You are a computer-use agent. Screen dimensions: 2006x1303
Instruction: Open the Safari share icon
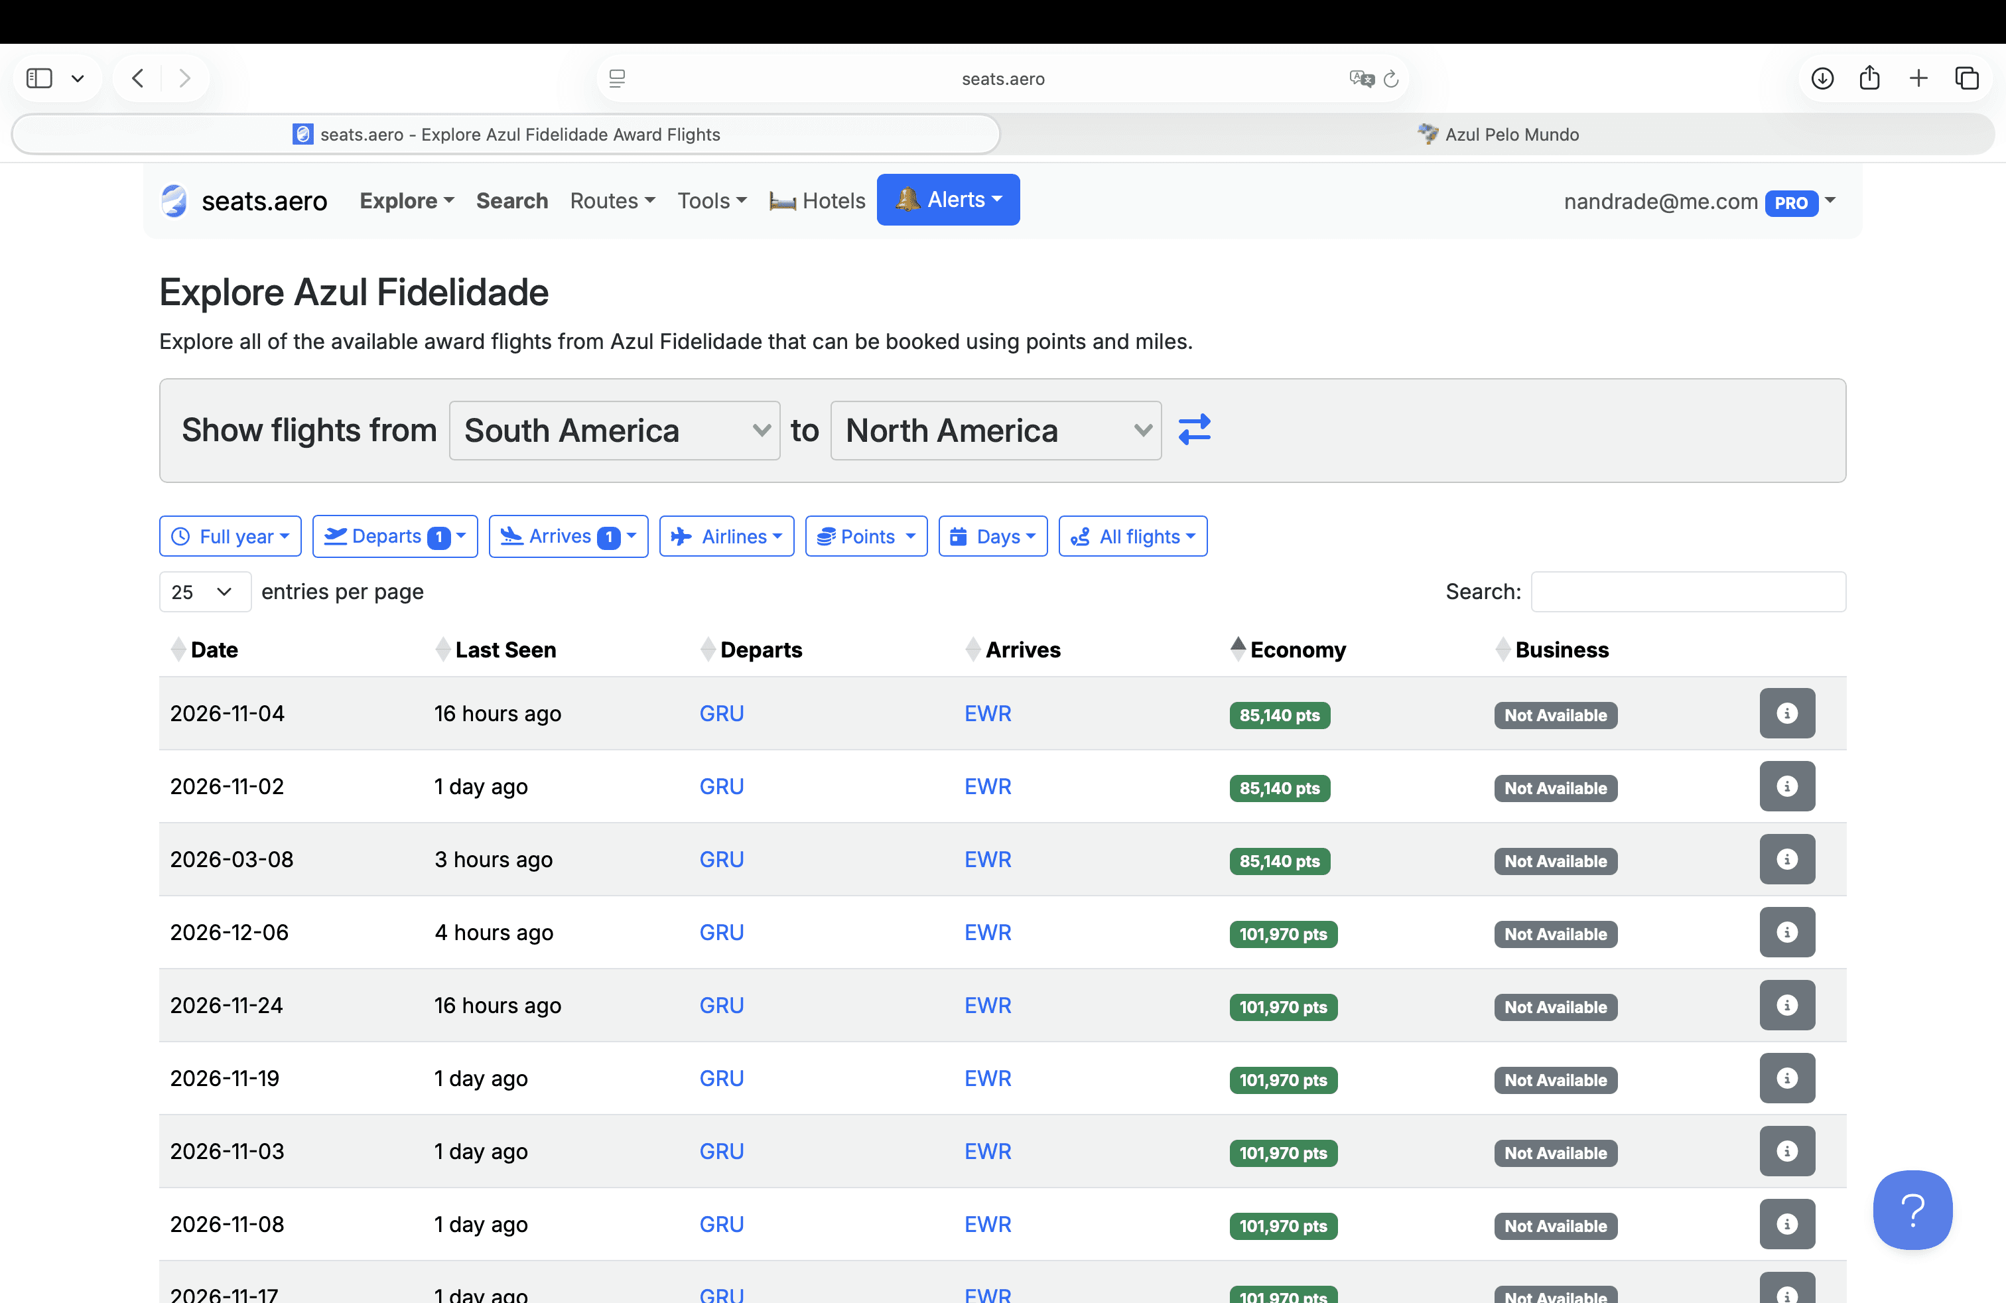(1869, 78)
